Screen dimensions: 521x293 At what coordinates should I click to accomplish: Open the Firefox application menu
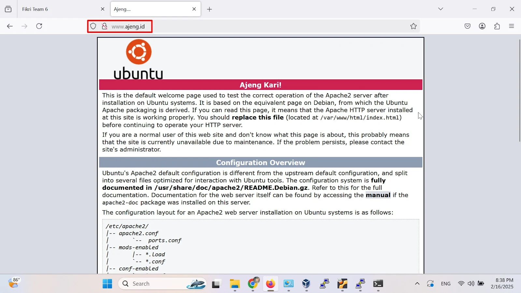point(512,26)
